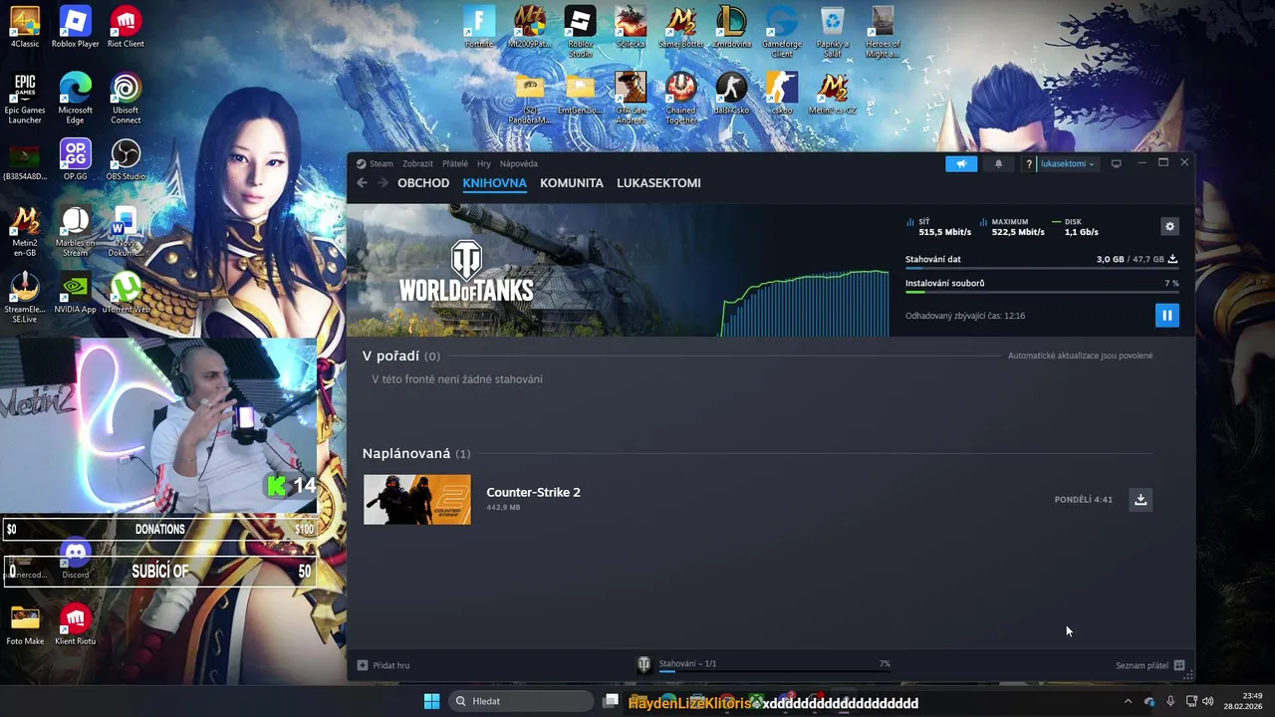
Task: Open the Discord desktop shortcut
Action: pos(76,559)
